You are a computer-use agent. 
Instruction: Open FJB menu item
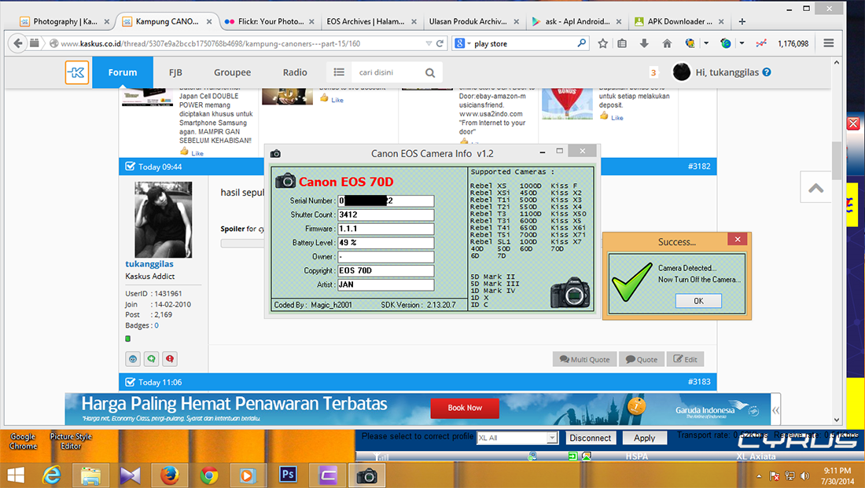[x=175, y=72]
